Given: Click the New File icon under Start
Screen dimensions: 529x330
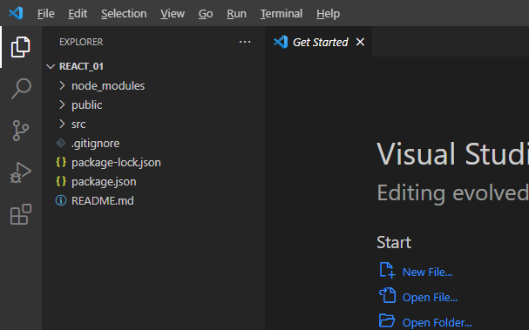Looking at the screenshot, I should [x=387, y=270].
